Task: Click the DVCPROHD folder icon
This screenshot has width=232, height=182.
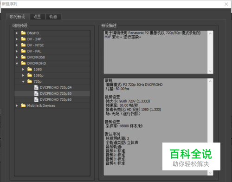Action: click(23, 63)
